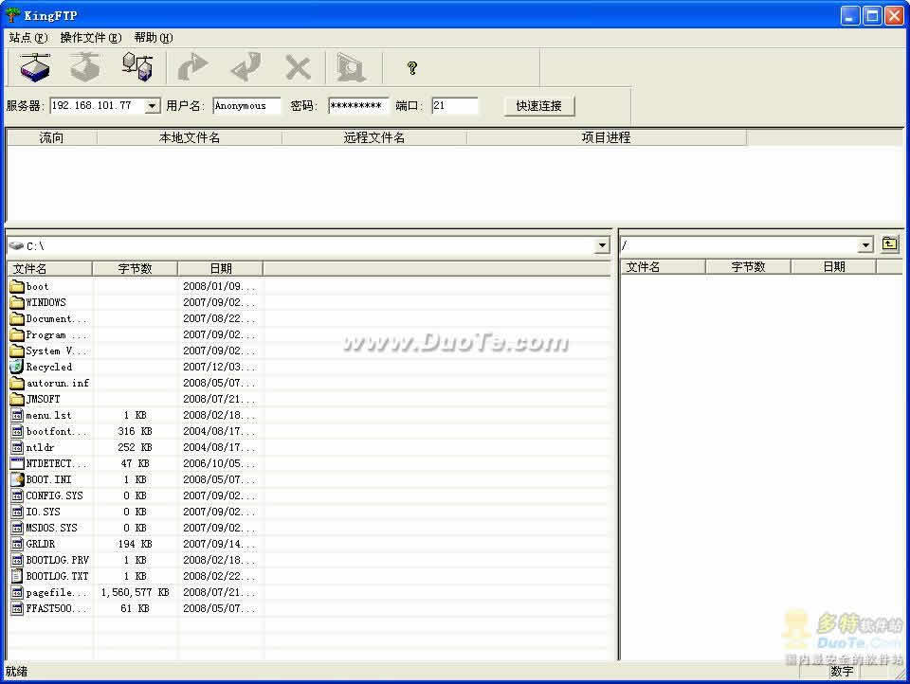
Task: Select the menu.lst file icon
Action: tap(17, 415)
